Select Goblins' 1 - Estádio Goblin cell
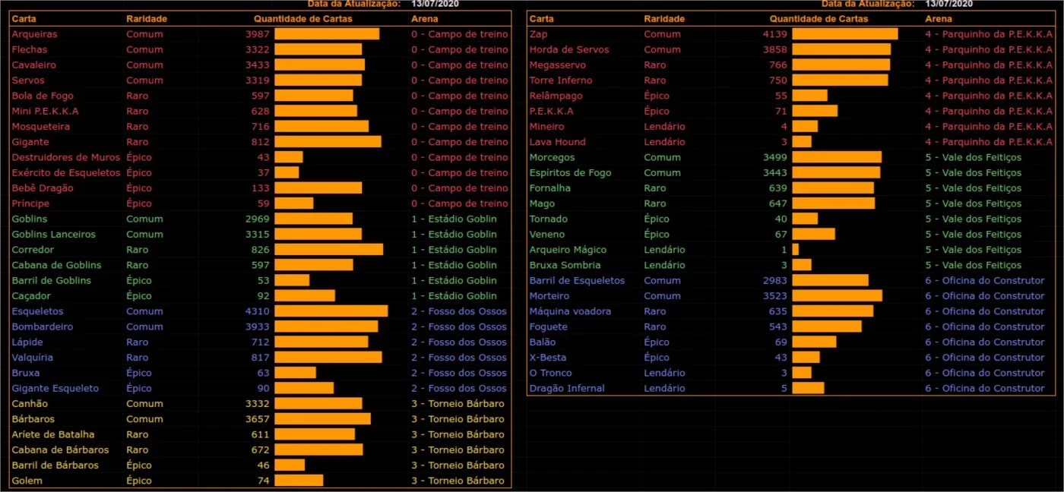Screen dimensions: 1064x492 pyautogui.click(x=454, y=219)
